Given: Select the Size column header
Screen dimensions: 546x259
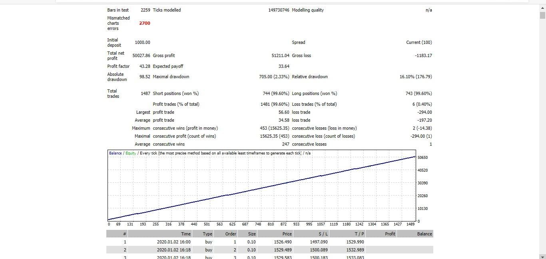Looking at the screenshot, I should (x=252, y=234).
